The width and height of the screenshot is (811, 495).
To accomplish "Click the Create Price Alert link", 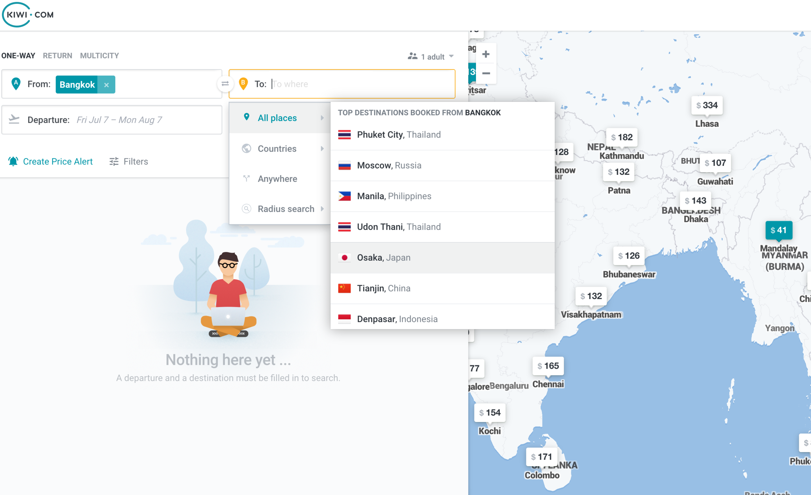I will (50, 161).
